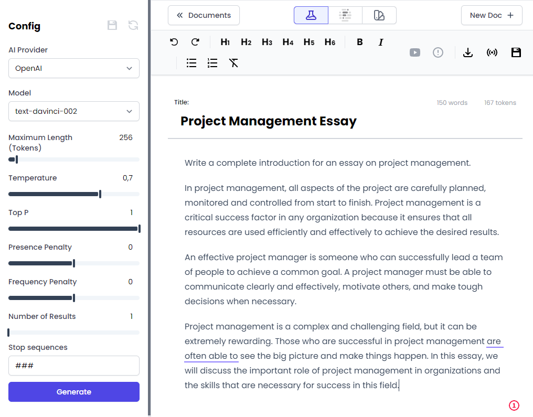Adjust the Presence Penalty slider
533x417 pixels.
(74, 263)
